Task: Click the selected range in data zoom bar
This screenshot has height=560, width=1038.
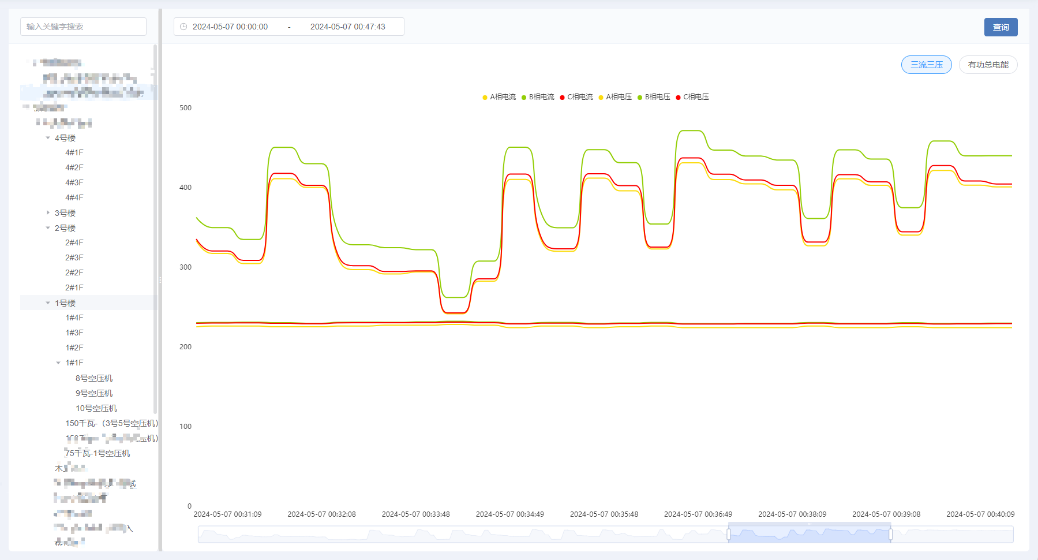Action: tap(810, 535)
